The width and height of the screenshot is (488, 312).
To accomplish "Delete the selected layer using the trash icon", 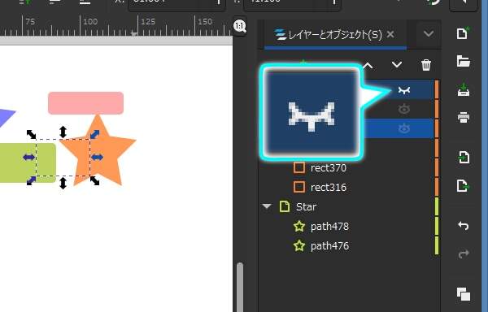I will tap(425, 65).
